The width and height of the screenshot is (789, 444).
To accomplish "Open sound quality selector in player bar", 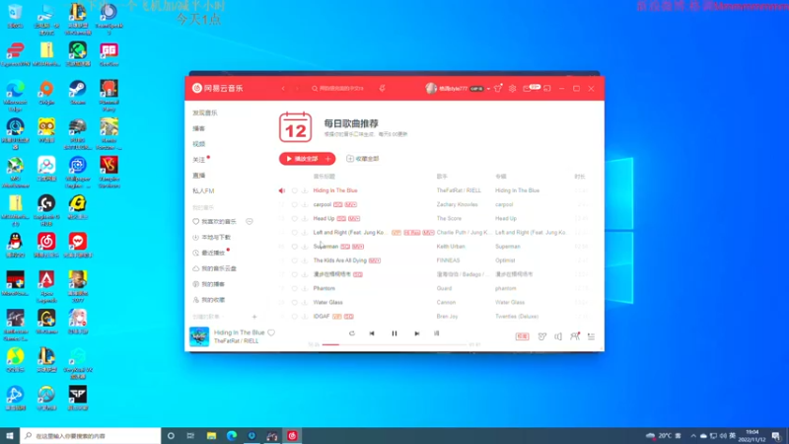I will coord(523,336).
